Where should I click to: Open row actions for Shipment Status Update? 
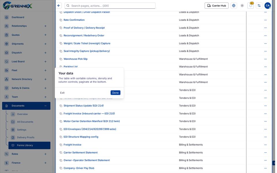click(x=265, y=106)
